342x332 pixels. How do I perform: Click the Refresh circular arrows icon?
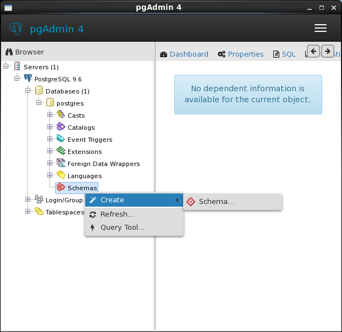tap(93, 215)
